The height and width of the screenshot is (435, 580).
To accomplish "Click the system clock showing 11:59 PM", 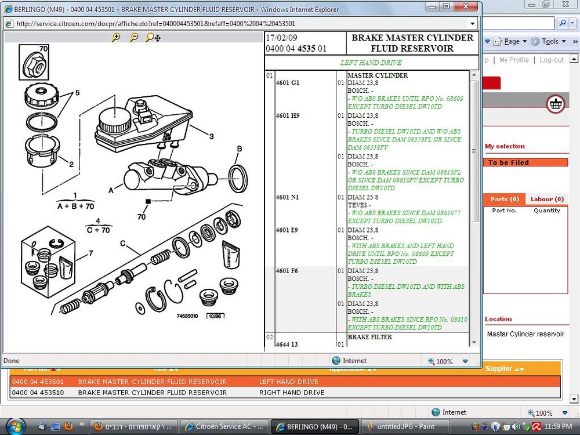I will pos(558,426).
